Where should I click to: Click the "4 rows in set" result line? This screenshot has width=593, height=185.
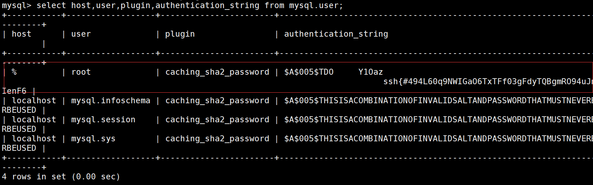pyautogui.click(x=61, y=177)
